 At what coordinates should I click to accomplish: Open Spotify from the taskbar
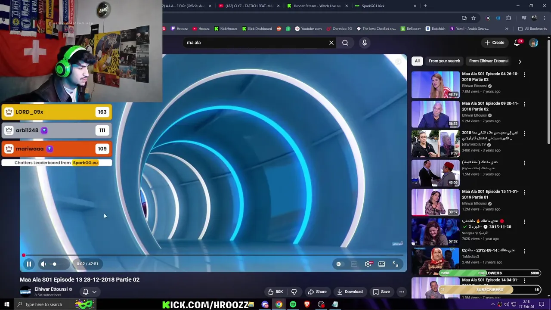pyautogui.click(x=293, y=304)
